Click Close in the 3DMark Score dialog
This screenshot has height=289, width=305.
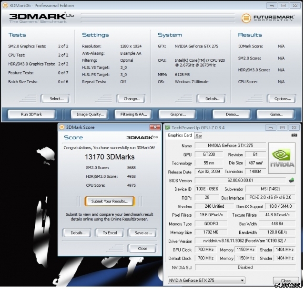(142, 249)
